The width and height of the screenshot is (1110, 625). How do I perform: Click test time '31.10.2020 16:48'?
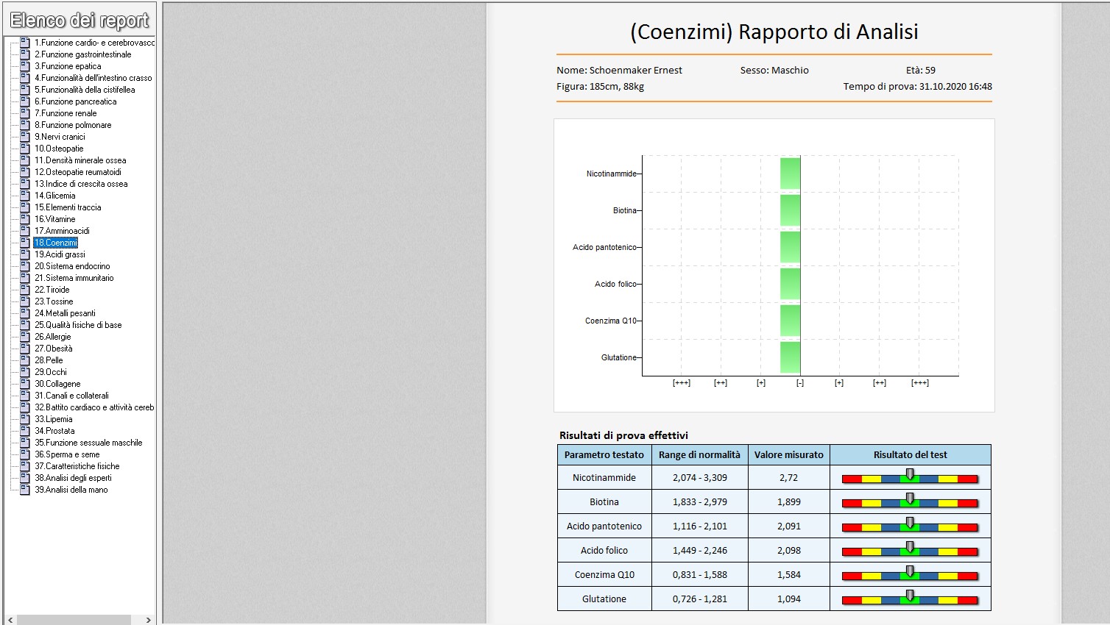pos(955,87)
